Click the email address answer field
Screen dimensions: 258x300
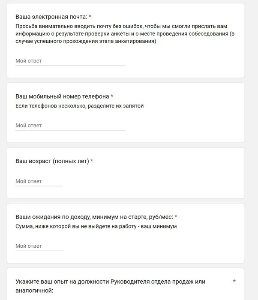70,61
